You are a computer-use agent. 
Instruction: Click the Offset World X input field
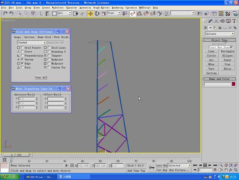(56, 98)
